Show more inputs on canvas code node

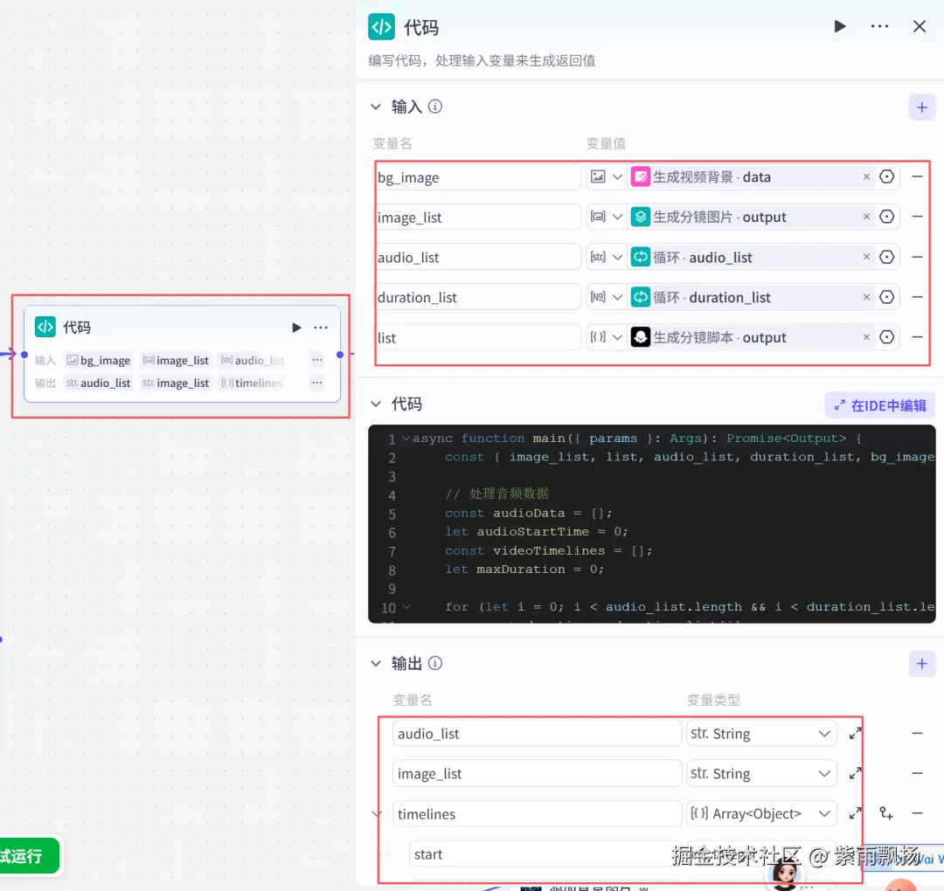[x=317, y=360]
